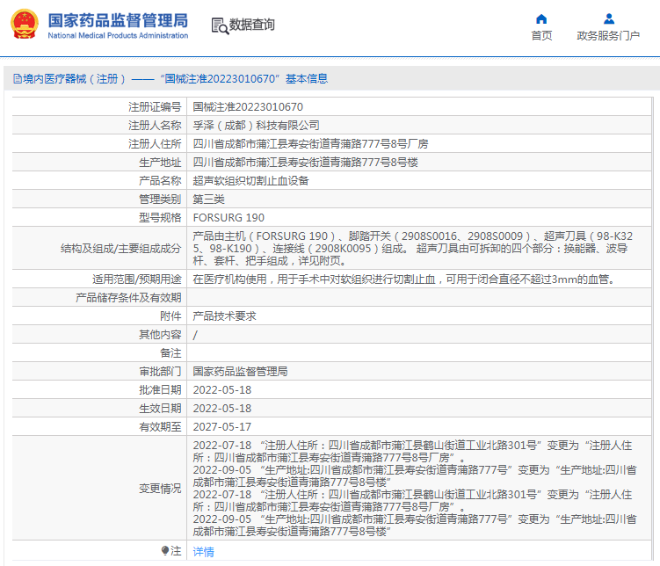Click the 审批部门 row label
The width and height of the screenshot is (660, 566).
[160, 372]
